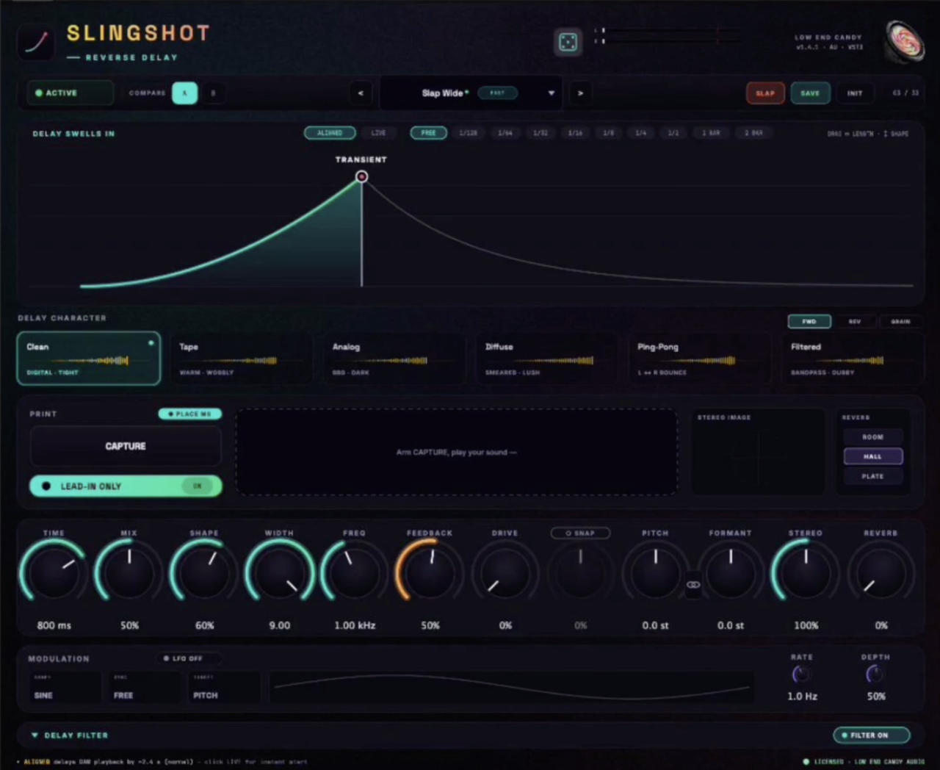Collapse the Delay Filter section
Image resolution: width=940 pixels, height=770 pixels.
point(35,735)
